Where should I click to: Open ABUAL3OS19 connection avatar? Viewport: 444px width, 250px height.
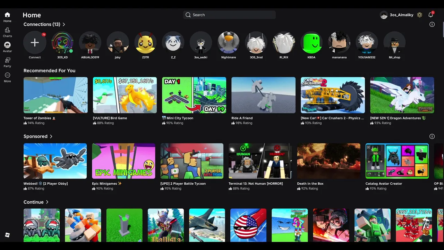click(x=90, y=43)
